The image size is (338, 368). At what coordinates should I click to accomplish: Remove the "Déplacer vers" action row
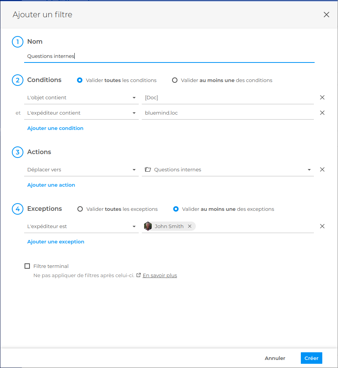coord(322,169)
